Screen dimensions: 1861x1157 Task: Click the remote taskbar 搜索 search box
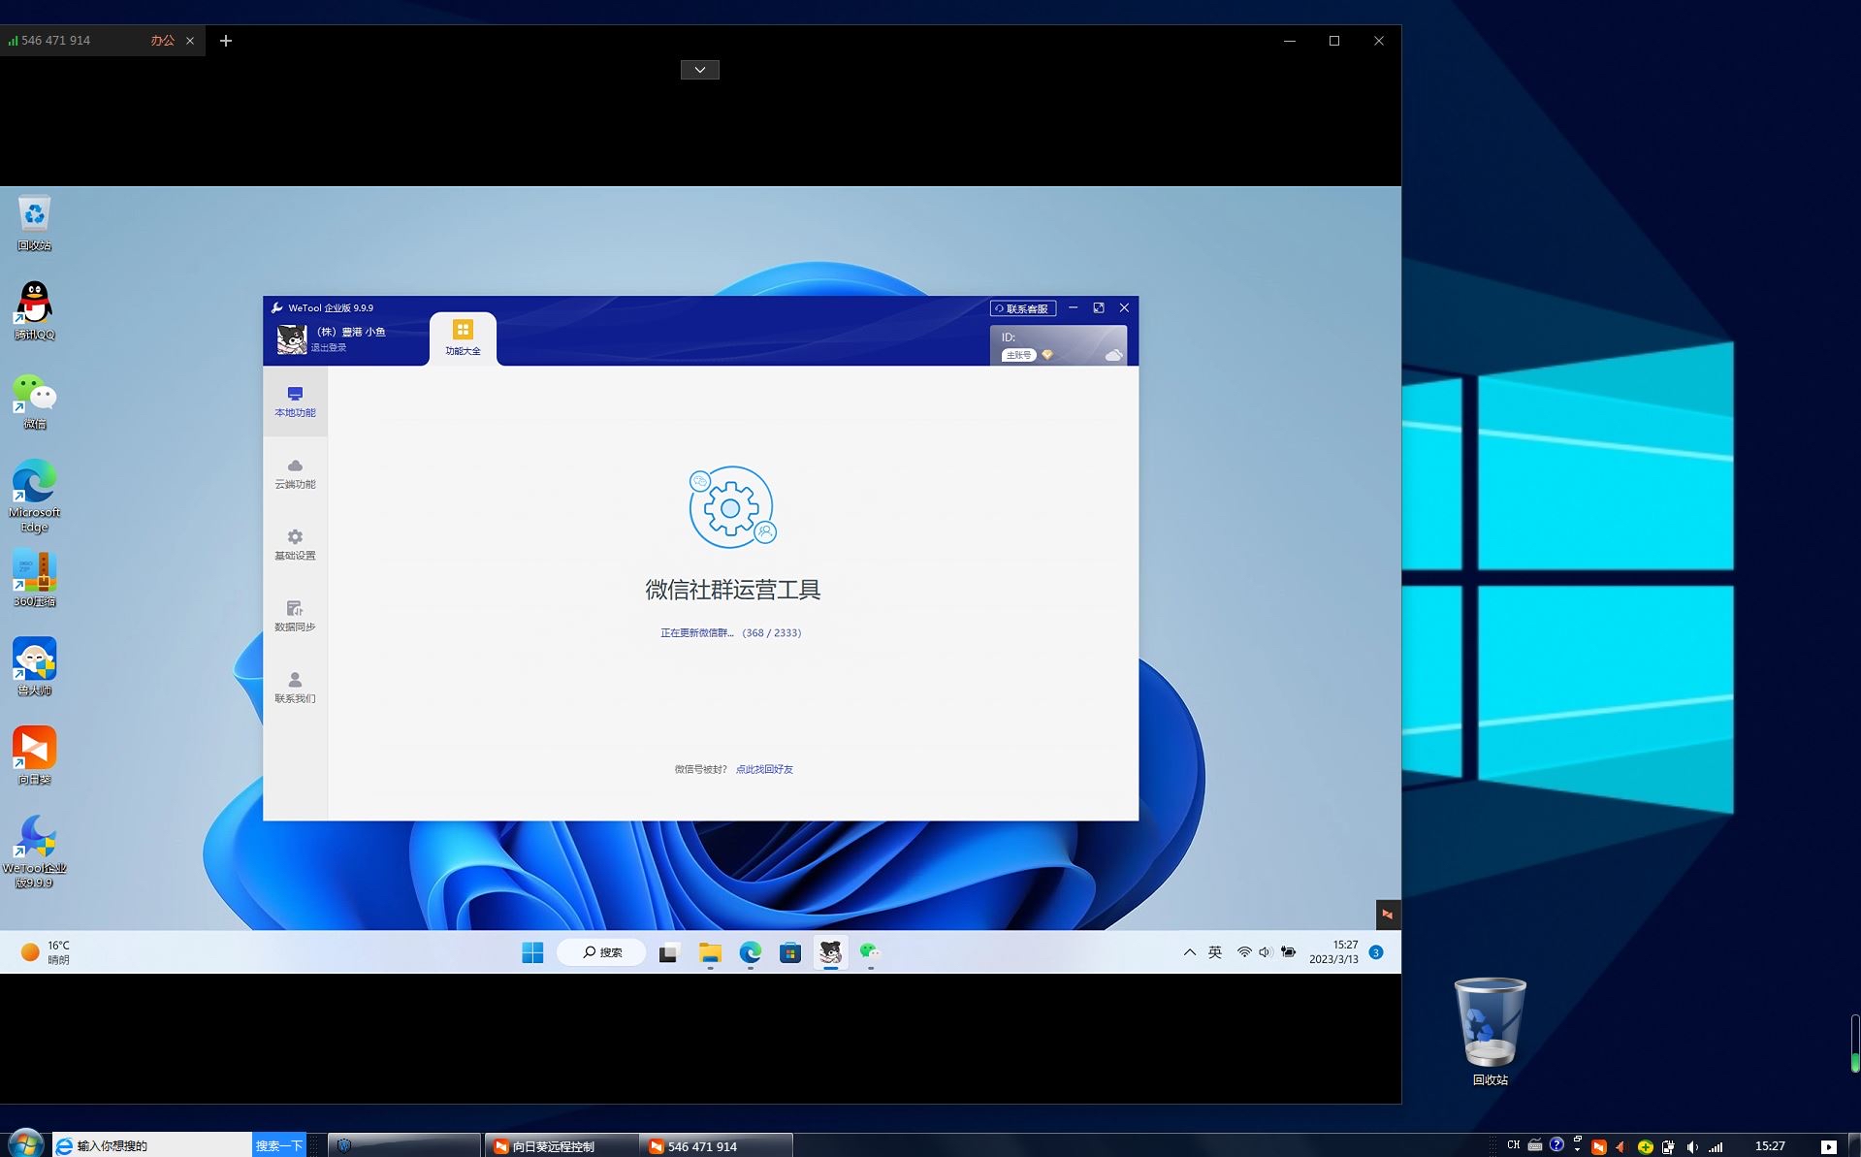(x=602, y=952)
